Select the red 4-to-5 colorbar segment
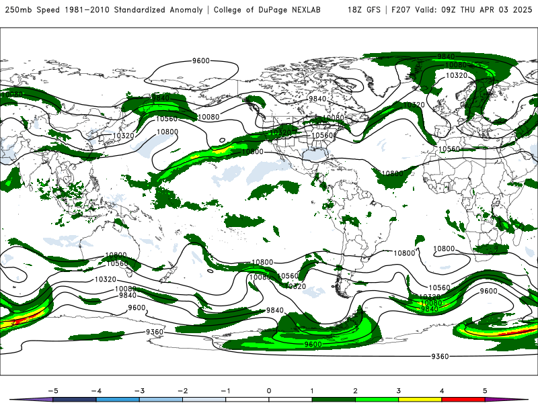This screenshot has height=403, width=538. coord(463,400)
